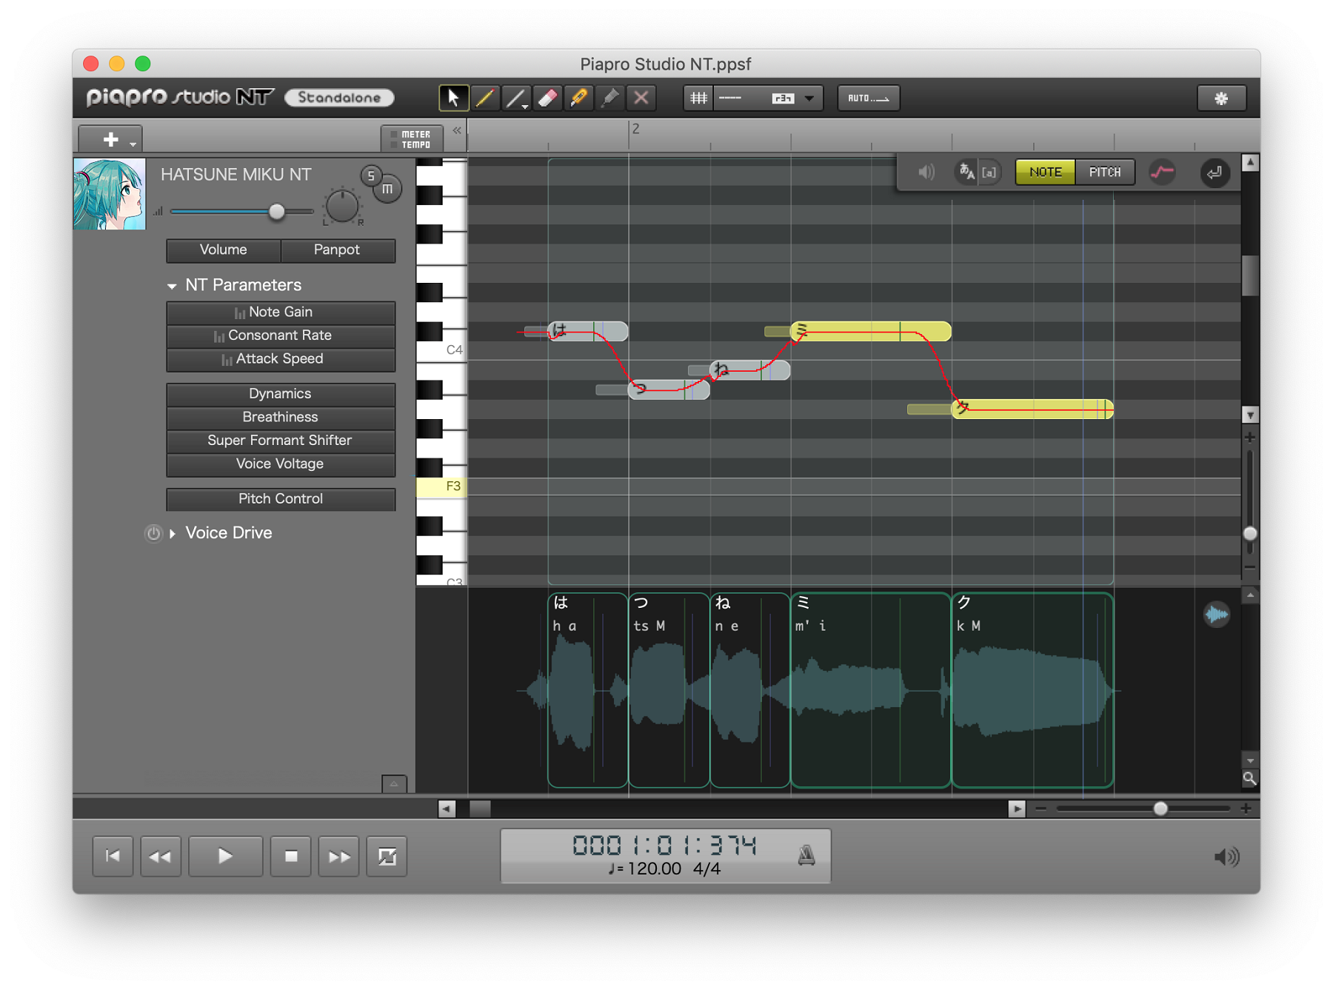Toggle grid snap icon

coord(698,98)
